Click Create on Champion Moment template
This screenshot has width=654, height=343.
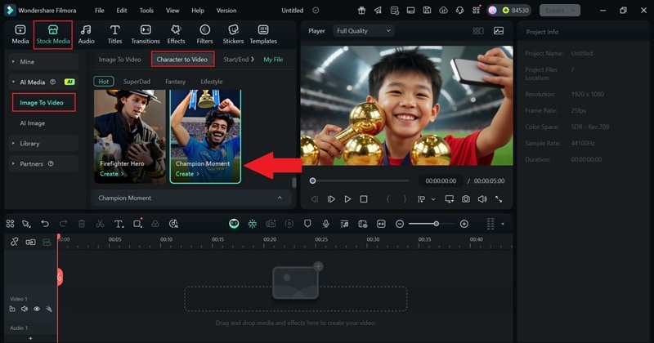(187, 174)
